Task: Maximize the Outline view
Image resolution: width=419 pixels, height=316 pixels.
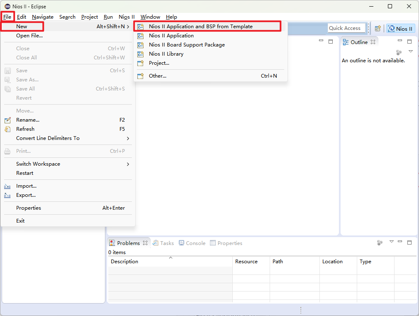Action: pos(409,42)
